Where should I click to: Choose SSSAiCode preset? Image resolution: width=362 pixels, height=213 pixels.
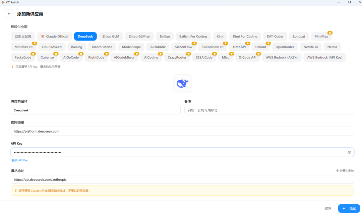coord(204,57)
